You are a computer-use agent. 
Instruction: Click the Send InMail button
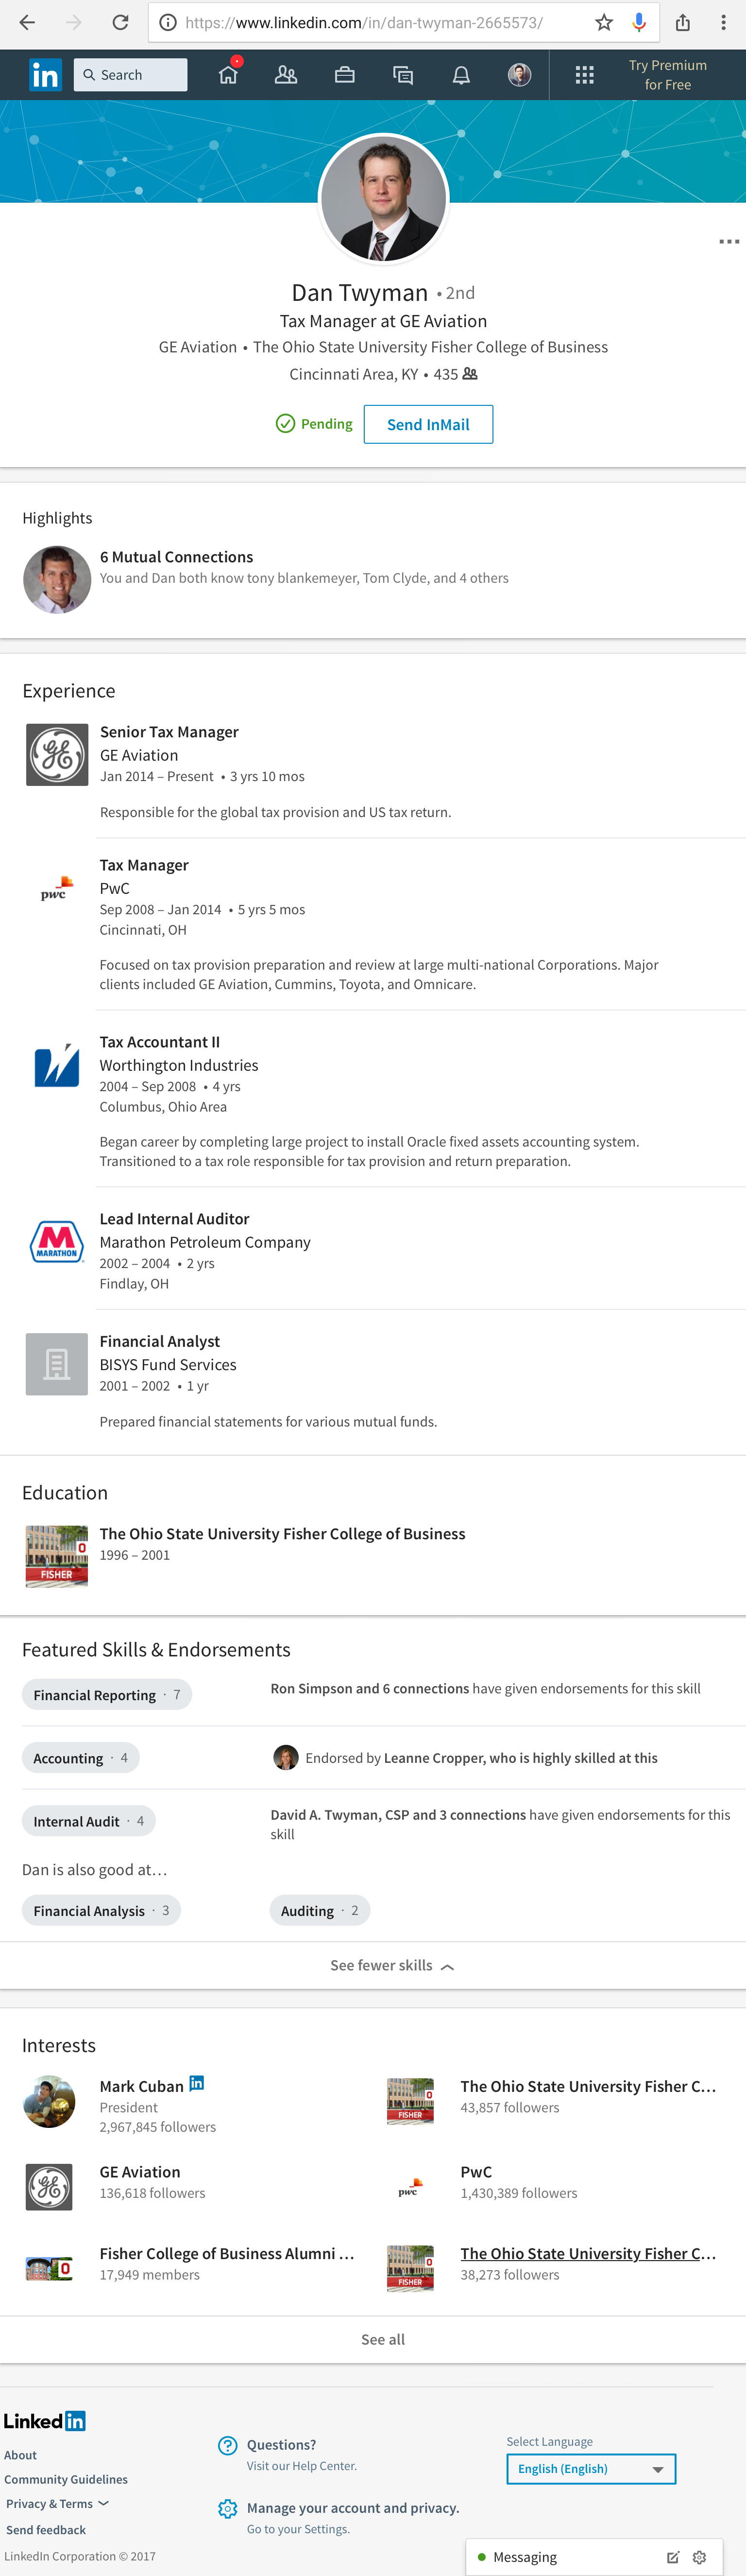point(427,424)
